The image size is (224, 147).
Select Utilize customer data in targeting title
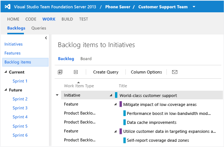[169, 131]
